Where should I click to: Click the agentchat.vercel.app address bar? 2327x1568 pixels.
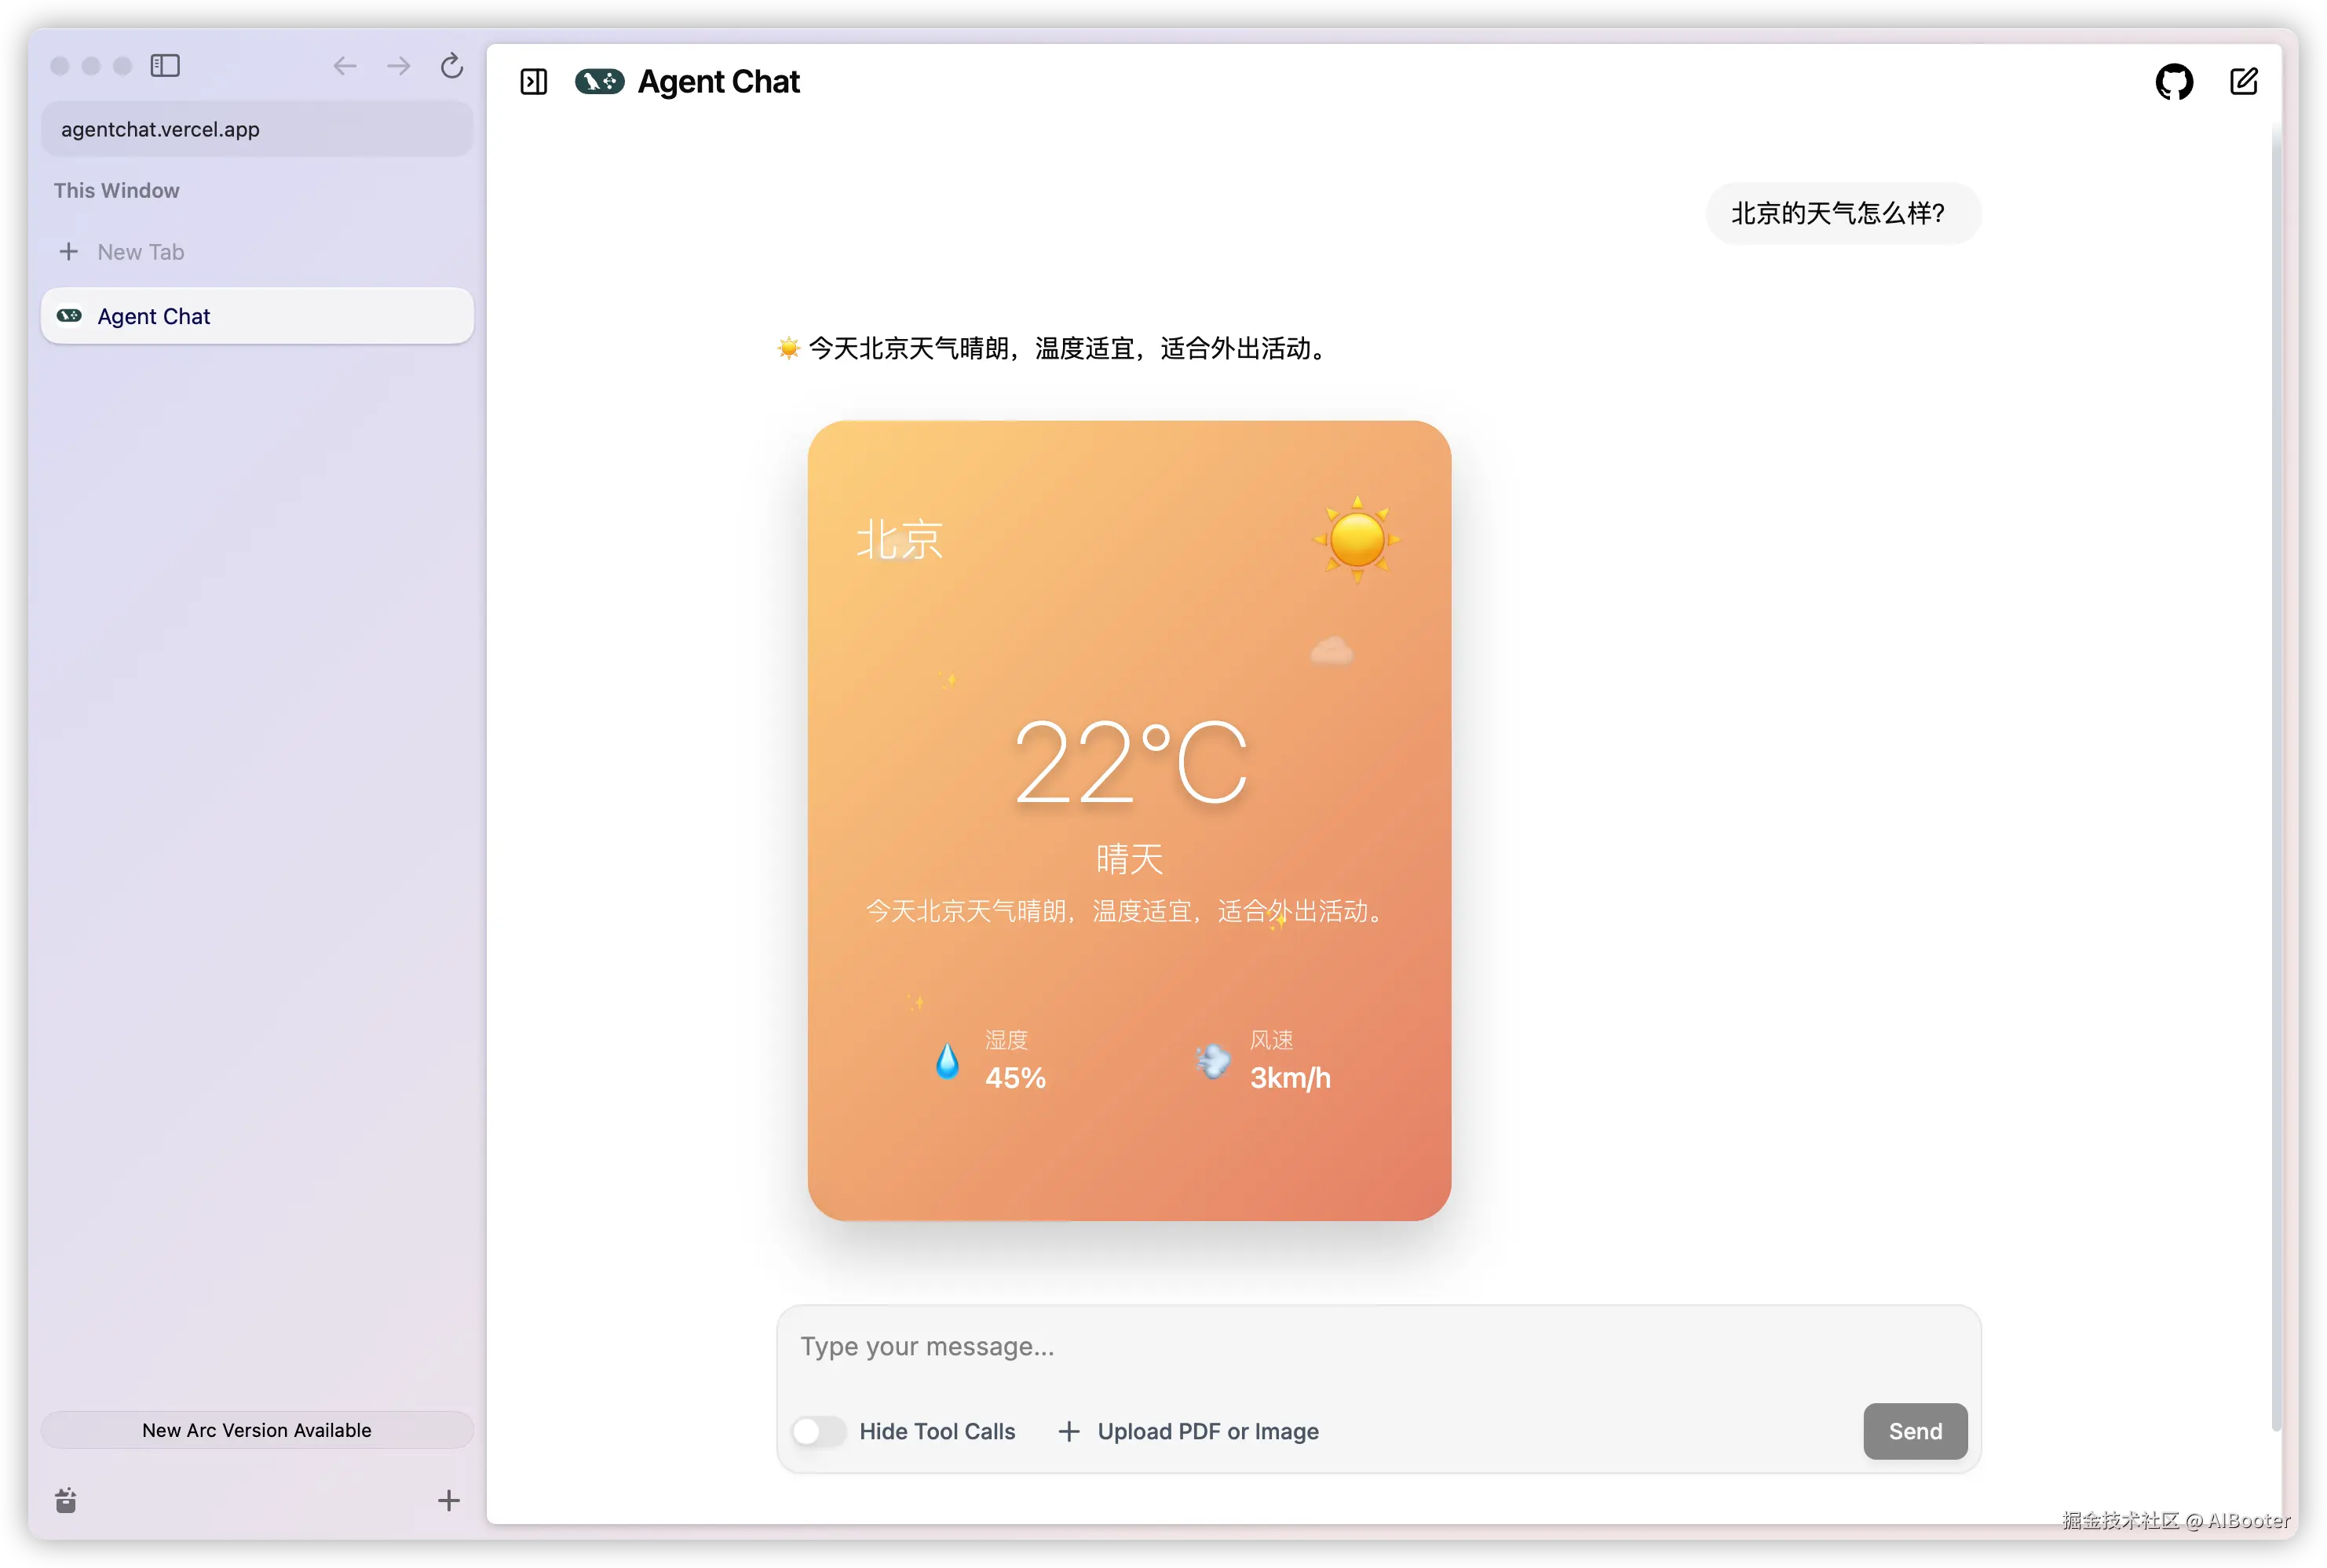(x=257, y=129)
